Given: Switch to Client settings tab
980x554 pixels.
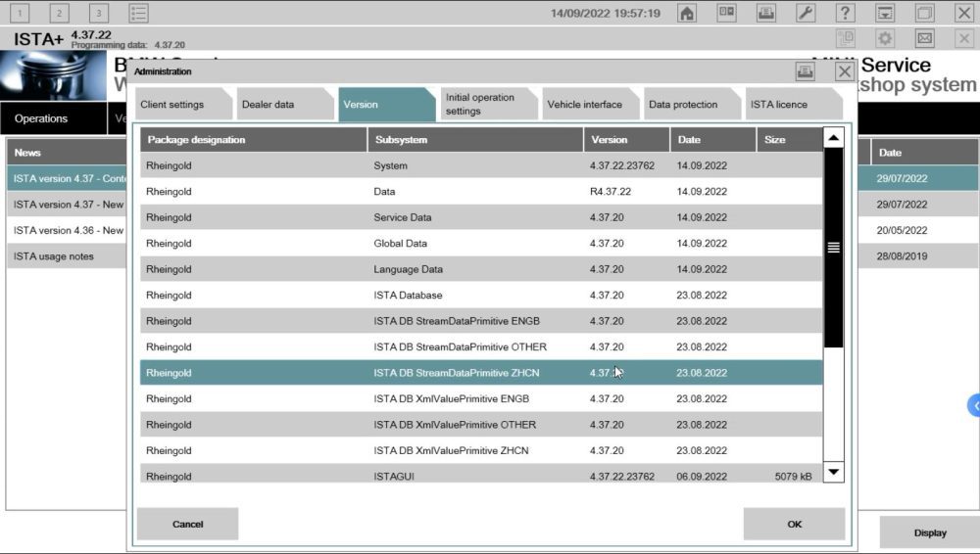Looking at the screenshot, I should (182, 105).
